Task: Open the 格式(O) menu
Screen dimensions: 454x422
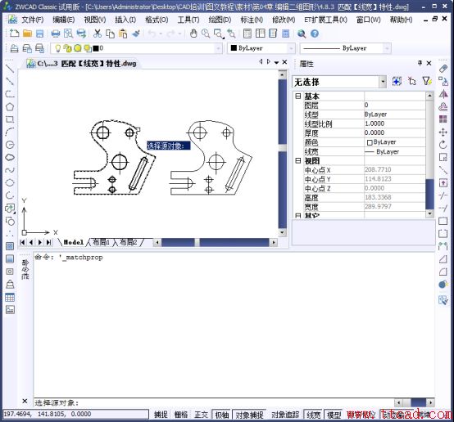Action: [157, 20]
